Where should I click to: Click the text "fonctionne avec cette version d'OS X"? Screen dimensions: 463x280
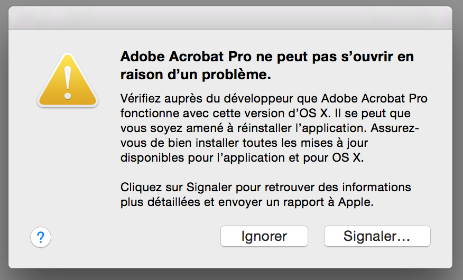[x=225, y=113]
